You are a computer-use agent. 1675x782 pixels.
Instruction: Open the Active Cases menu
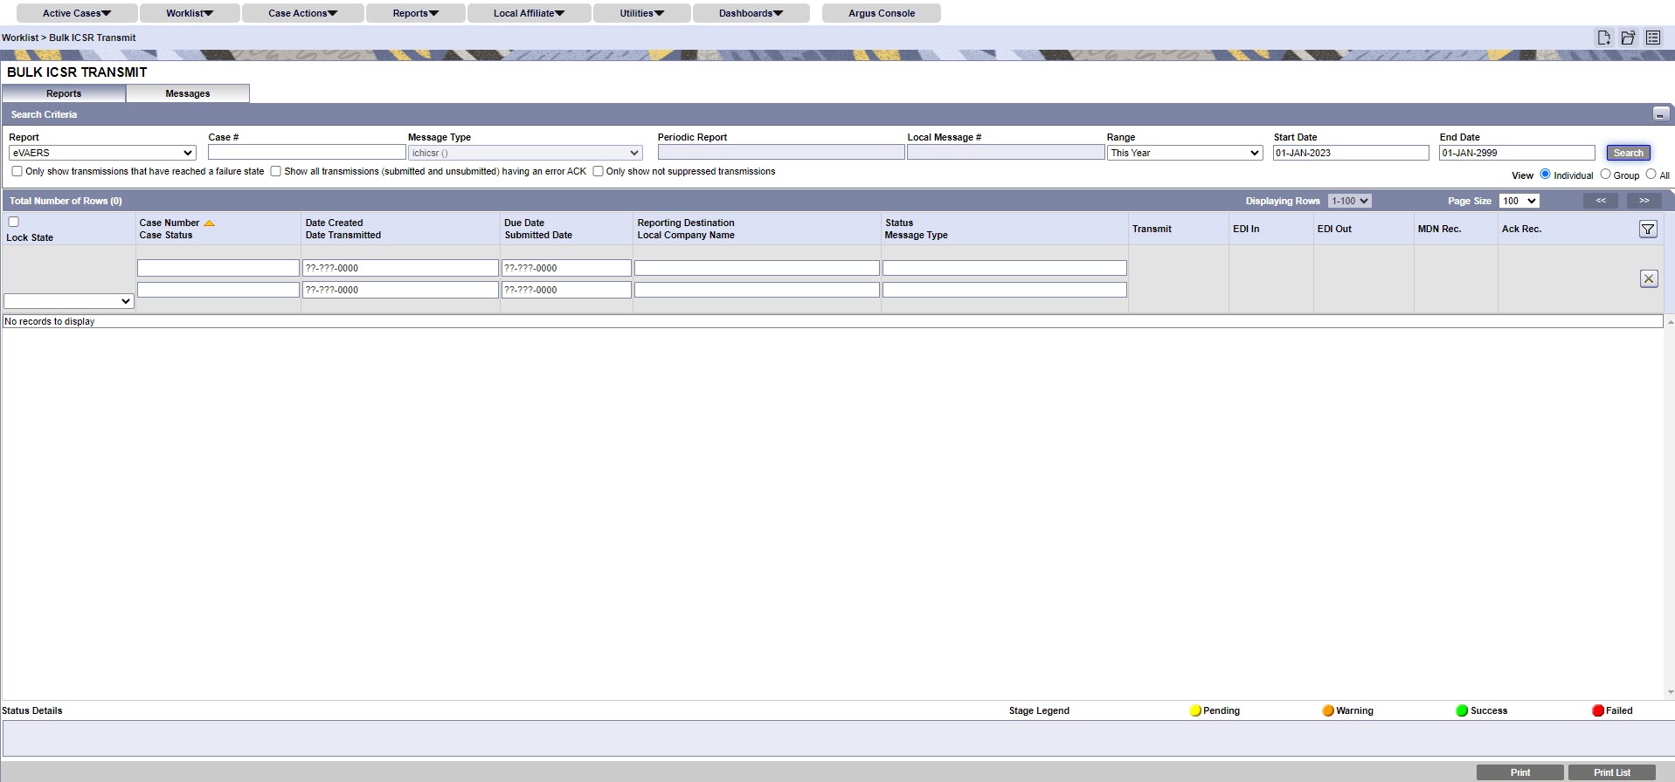point(77,13)
